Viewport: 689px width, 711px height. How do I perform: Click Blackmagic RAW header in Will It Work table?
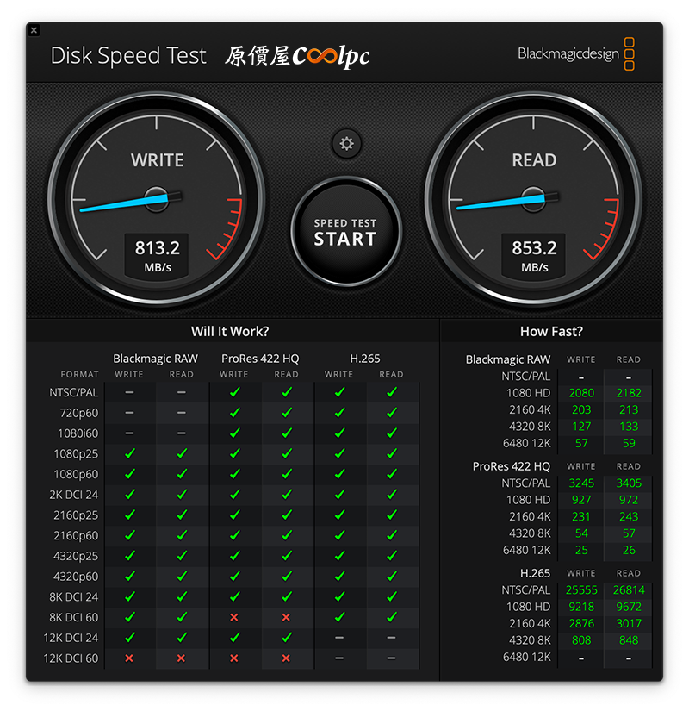coord(156,359)
